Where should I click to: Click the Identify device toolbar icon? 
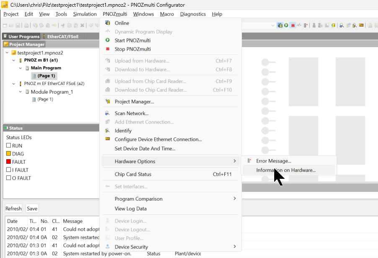click(355, 25)
